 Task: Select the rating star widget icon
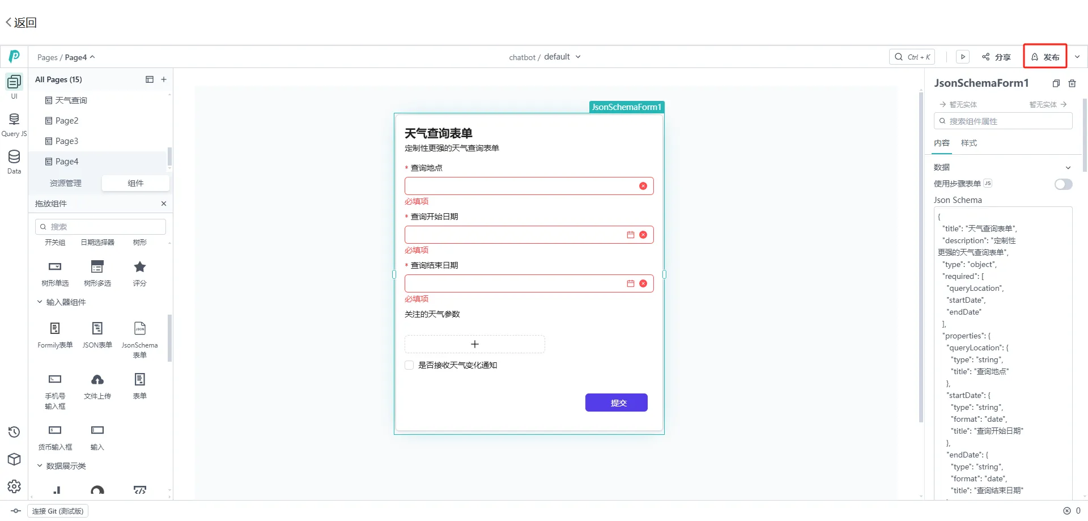(x=140, y=266)
